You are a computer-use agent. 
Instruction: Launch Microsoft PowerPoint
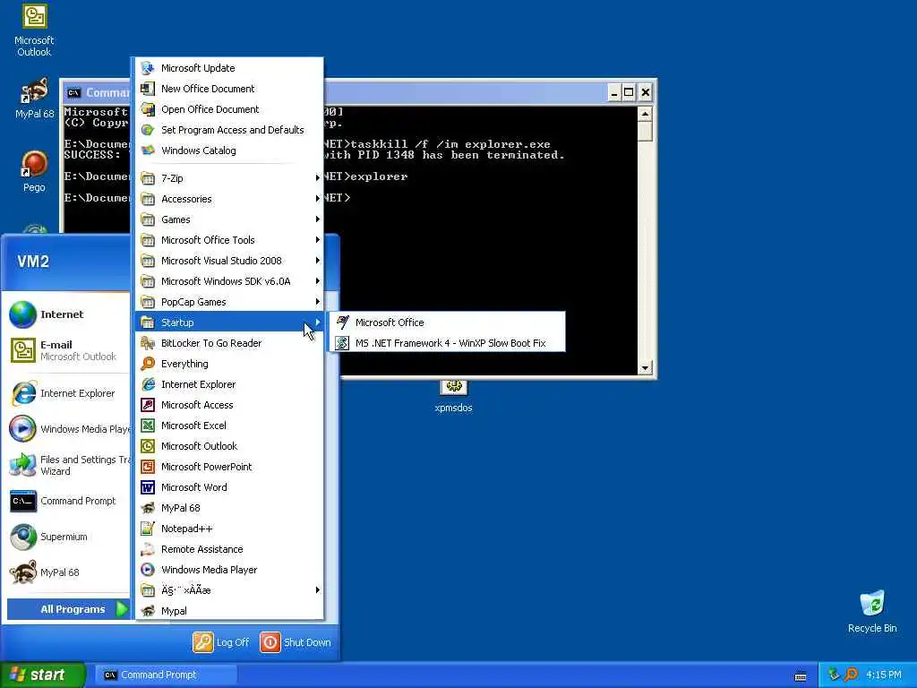coord(229,467)
